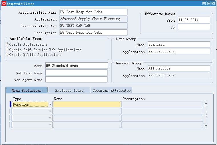Click the Responsibility Key field
Image resolution: width=217 pixels, height=145 pixels.
[x=94, y=26]
